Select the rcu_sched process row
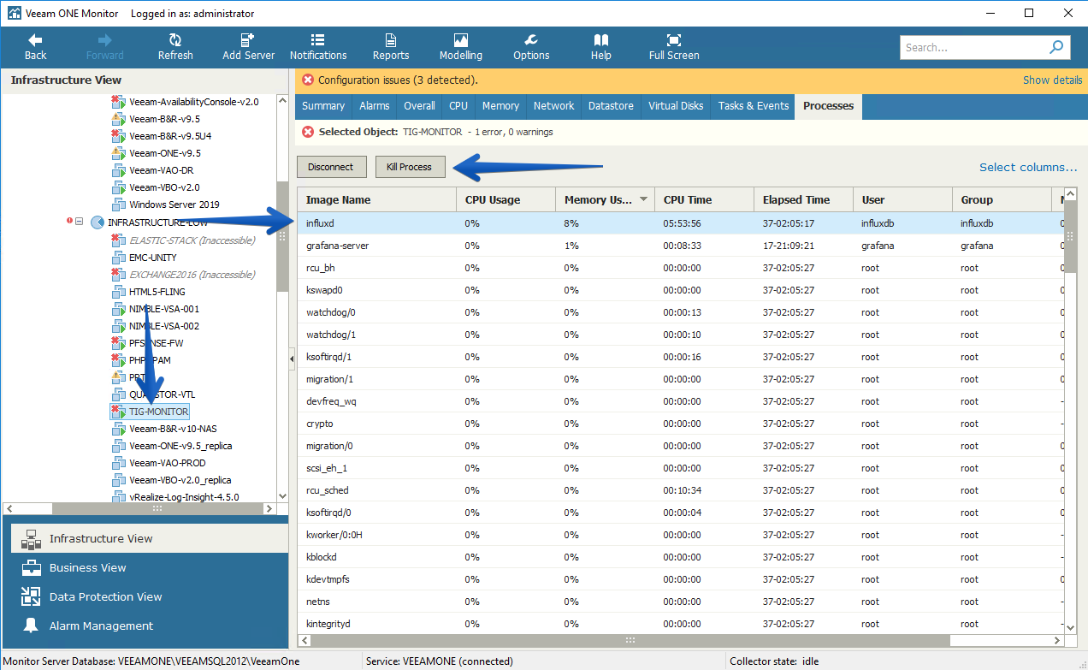 click(680, 490)
